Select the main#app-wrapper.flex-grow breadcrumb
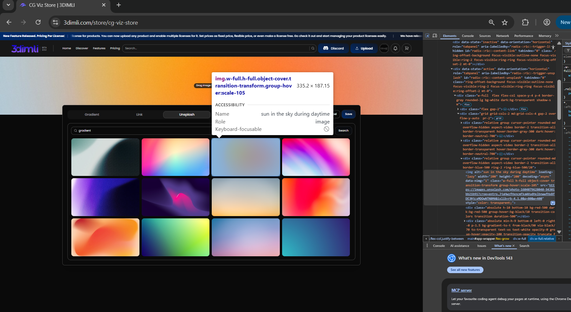This screenshot has width=571, height=312. pos(488,239)
